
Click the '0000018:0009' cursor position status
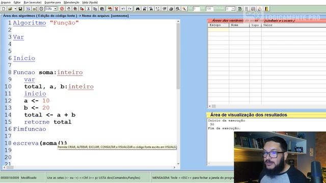pyautogui.click(x=10, y=178)
